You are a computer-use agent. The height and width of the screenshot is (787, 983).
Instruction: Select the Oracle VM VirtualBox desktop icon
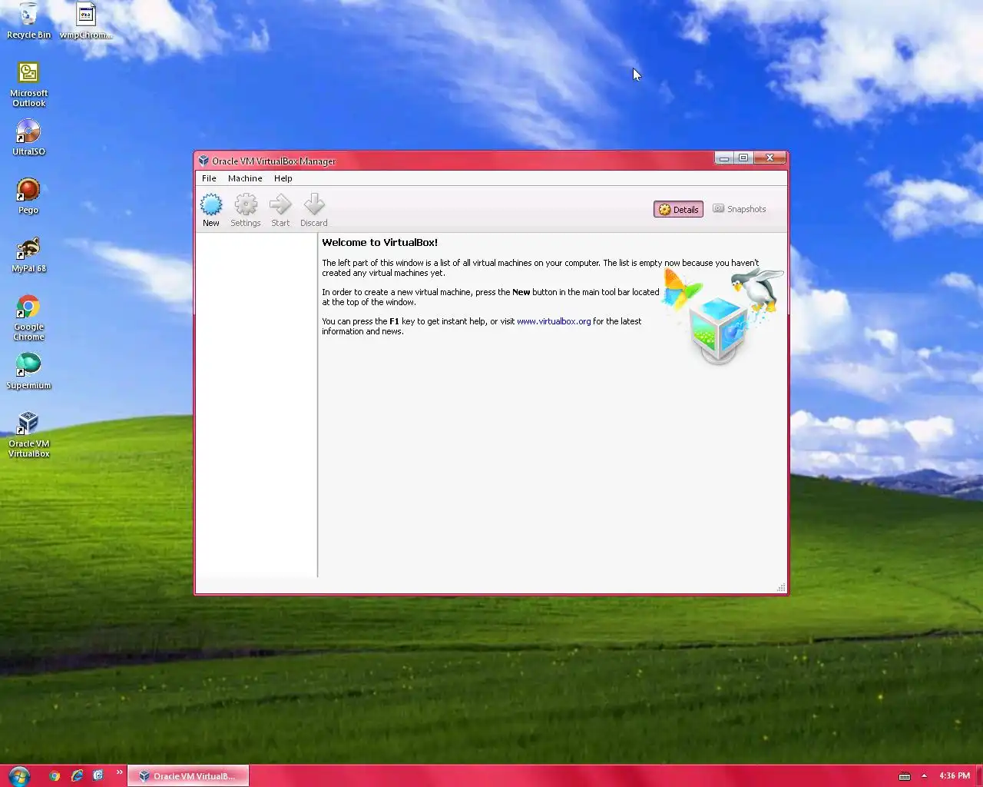point(28,434)
